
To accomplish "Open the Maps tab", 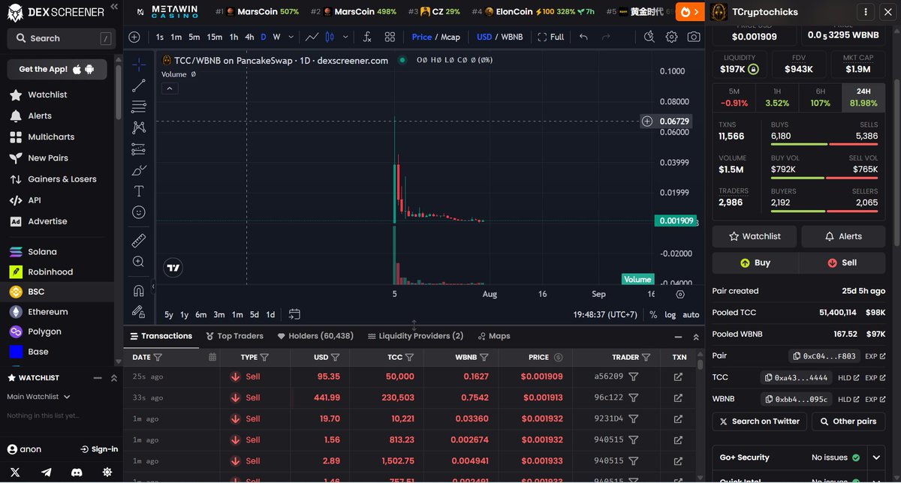I will (x=493, y=336).
